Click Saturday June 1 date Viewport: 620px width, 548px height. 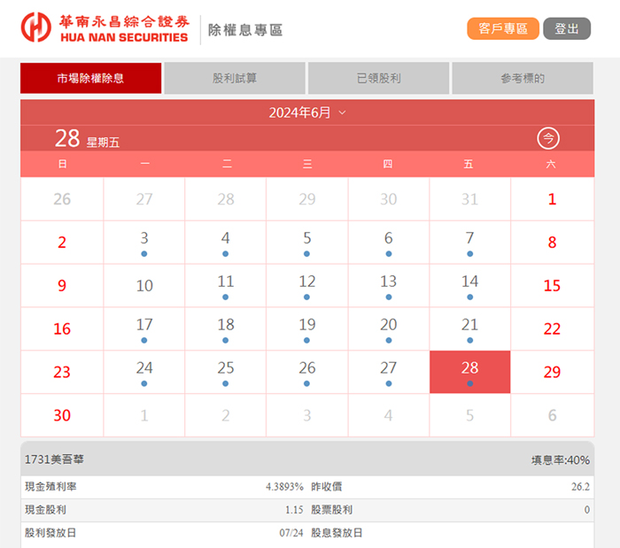(552, 199)
